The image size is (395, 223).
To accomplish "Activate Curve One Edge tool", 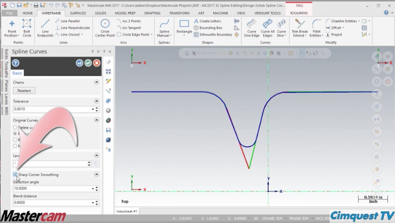I will [251, 29].
